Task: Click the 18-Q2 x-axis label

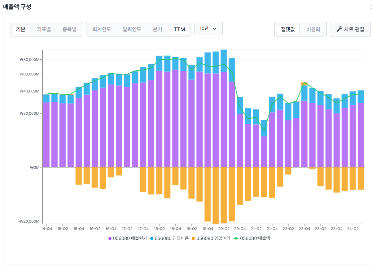Action: tap(159, 229)
